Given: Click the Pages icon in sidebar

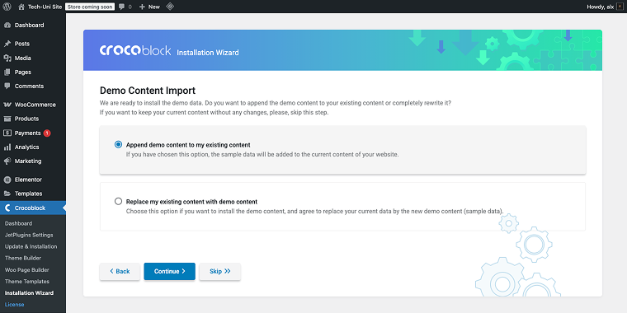Looking at the screenshot, I should tap(7, 72).
